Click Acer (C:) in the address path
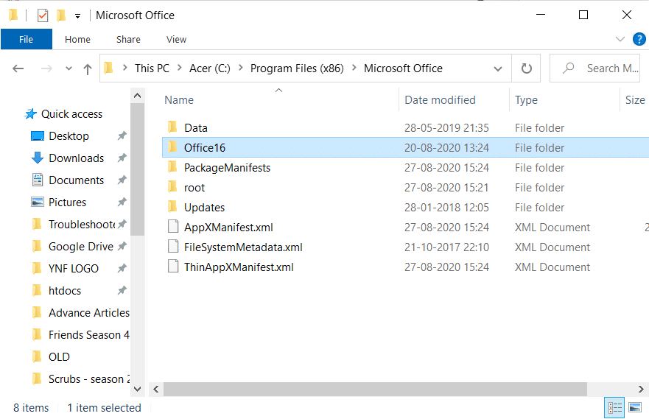 pyautogui.click(x=209, y=68)
